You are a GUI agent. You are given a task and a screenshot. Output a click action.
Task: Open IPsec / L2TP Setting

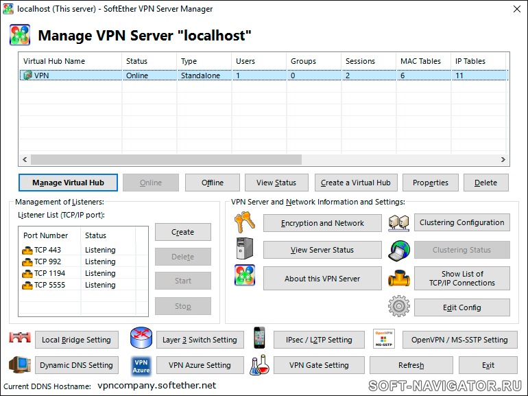pos(319,340)
